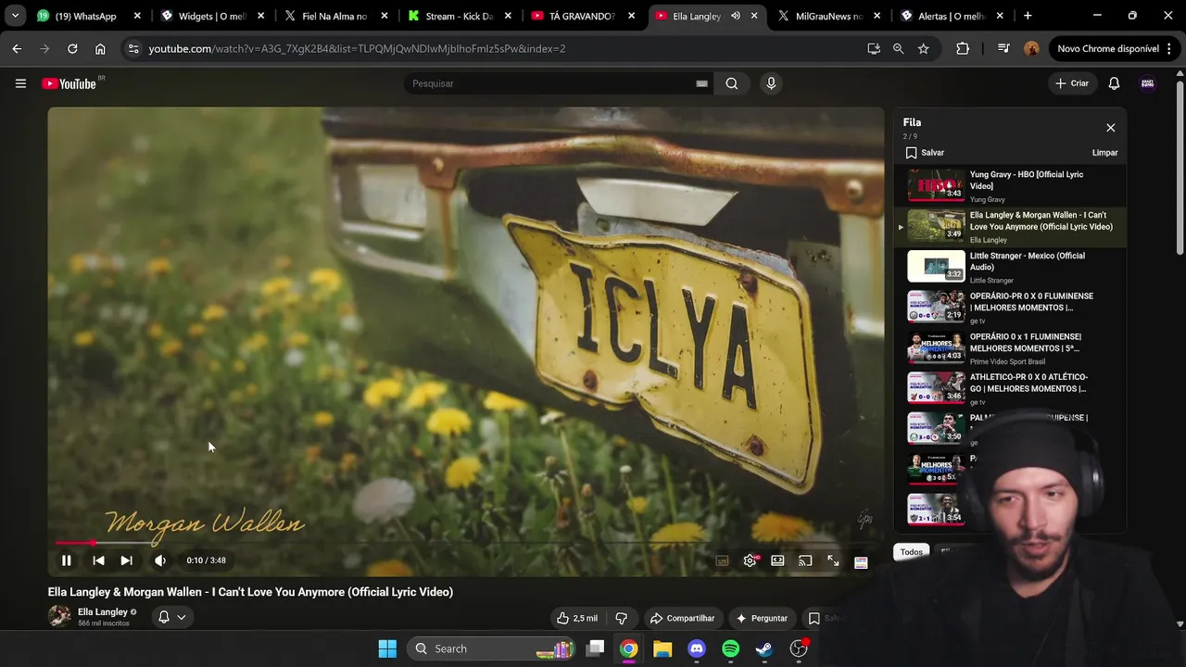Click the Perguntar ask button
The width and height of the screenshot is (1186, 667).
762,618
